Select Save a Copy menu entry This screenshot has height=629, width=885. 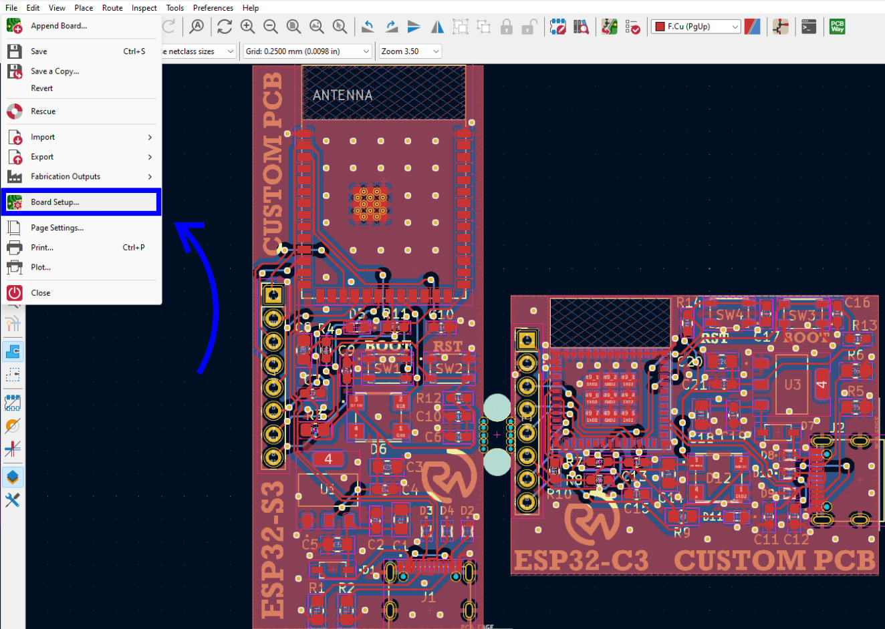82,71
